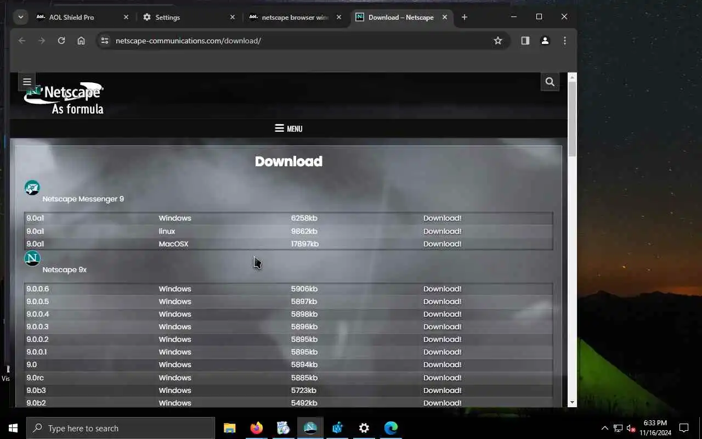Open the Netscape app in taskbar
The image size is (702, 439).
tap(310, 428)
